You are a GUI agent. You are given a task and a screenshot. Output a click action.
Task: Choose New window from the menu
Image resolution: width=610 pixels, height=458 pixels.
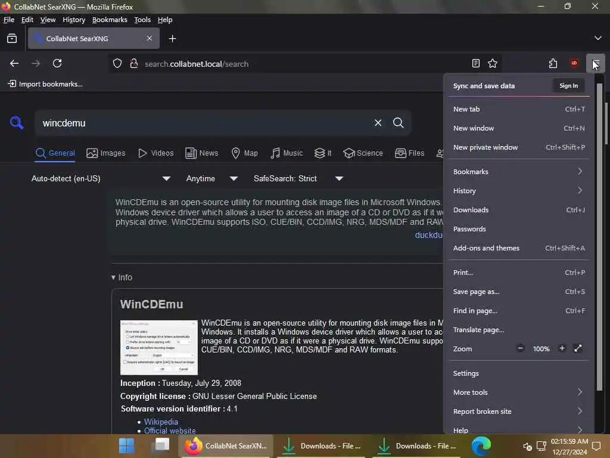coord(519,128)
